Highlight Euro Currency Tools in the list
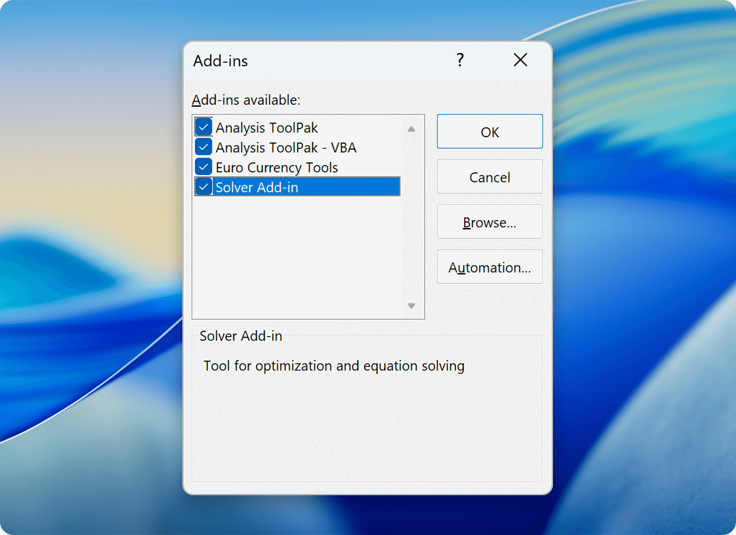The height and width of the screenshot is (535, 736). coord(276,166)
